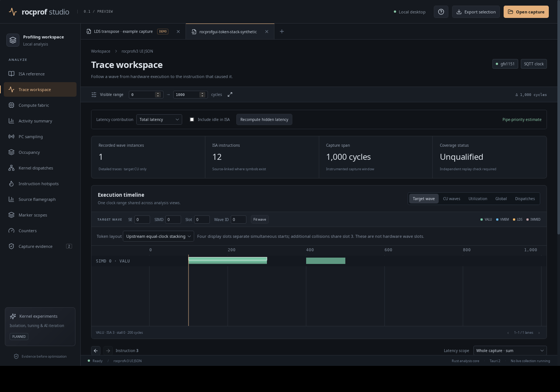This screenshot has width=560, height=392.
Task: Switch to CU waves timeline tab
Action: [x=452, y=199]
